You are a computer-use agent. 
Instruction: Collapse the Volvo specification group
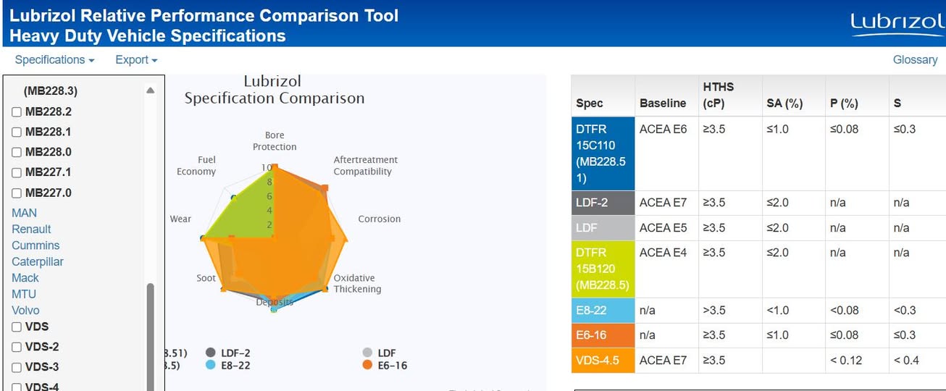(x=25, y=310)
